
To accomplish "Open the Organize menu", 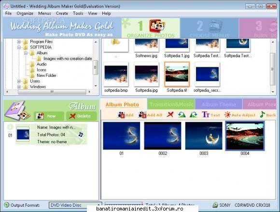I will pos(25,13).
